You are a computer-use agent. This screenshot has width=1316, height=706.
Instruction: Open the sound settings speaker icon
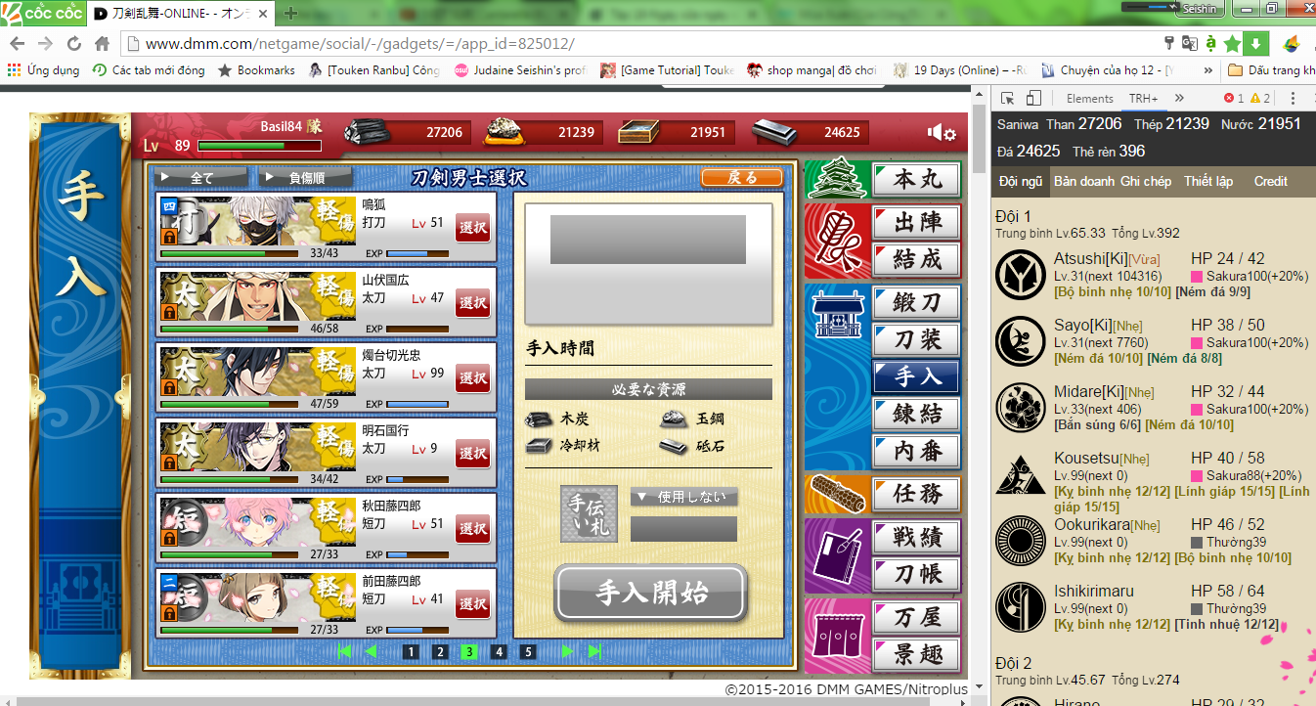click(942, 133)
